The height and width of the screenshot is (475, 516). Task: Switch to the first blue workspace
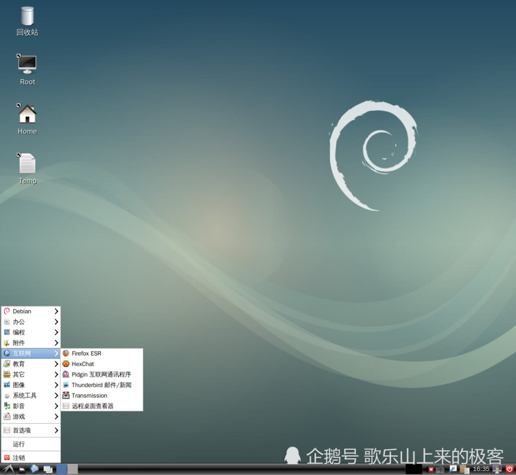[61, 469]
